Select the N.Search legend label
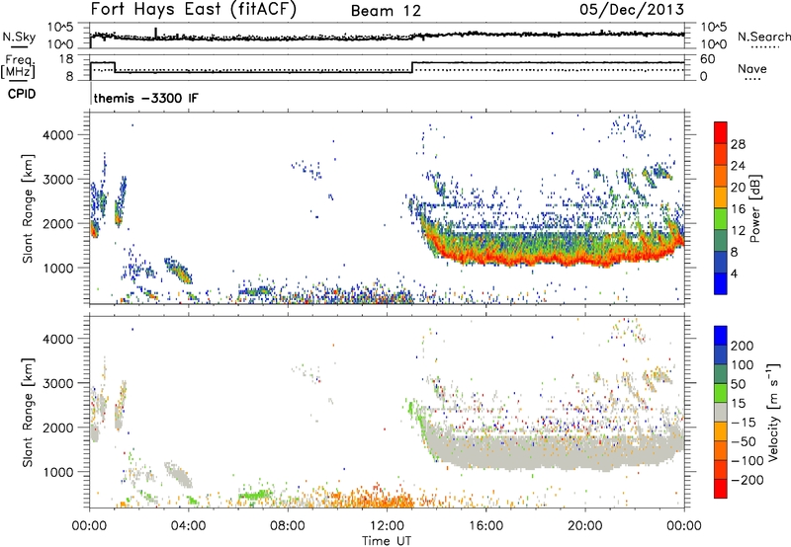 click(763, 37)
